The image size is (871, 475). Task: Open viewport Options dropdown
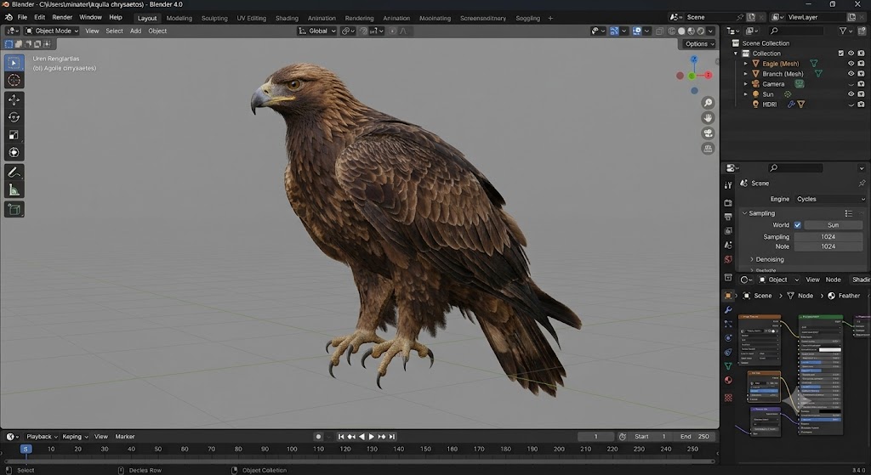pyautogui.click(x=699, y=44)
